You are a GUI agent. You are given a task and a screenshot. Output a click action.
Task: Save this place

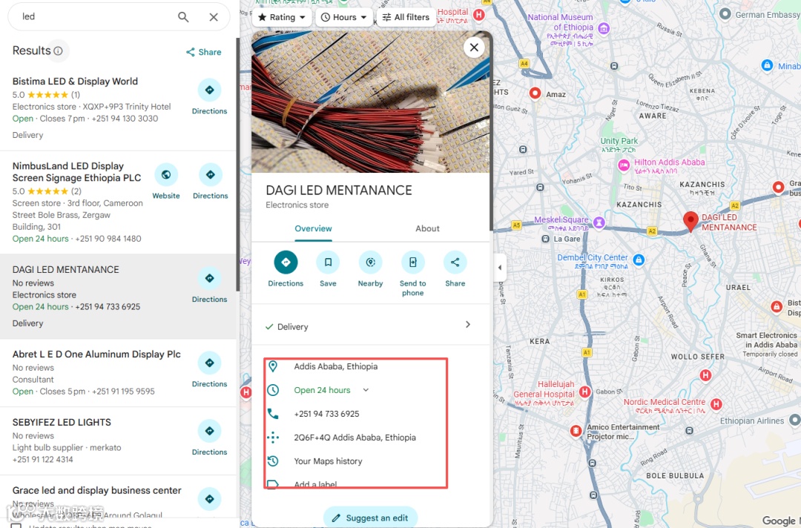tap(328, 269)
